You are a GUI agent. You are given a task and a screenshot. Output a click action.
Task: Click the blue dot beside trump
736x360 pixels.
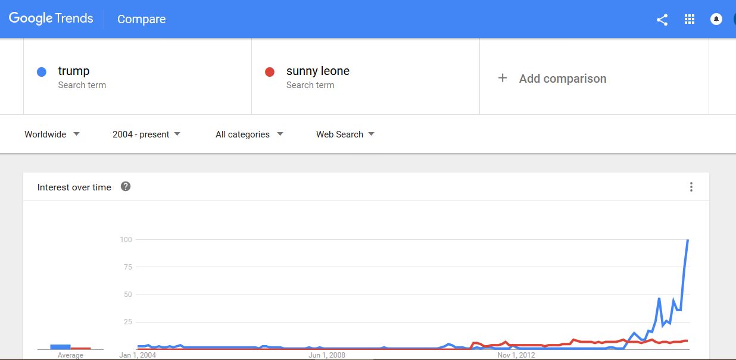click(x=42, y=72)
